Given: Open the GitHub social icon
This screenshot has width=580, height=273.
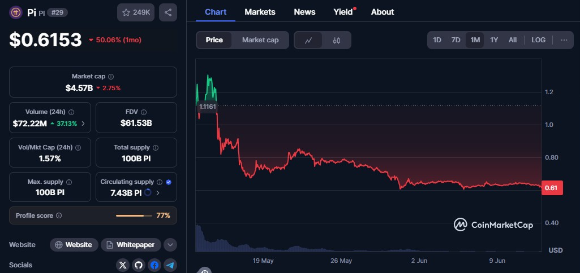Looking at the screenshot, I should click(x=139, y=265).
